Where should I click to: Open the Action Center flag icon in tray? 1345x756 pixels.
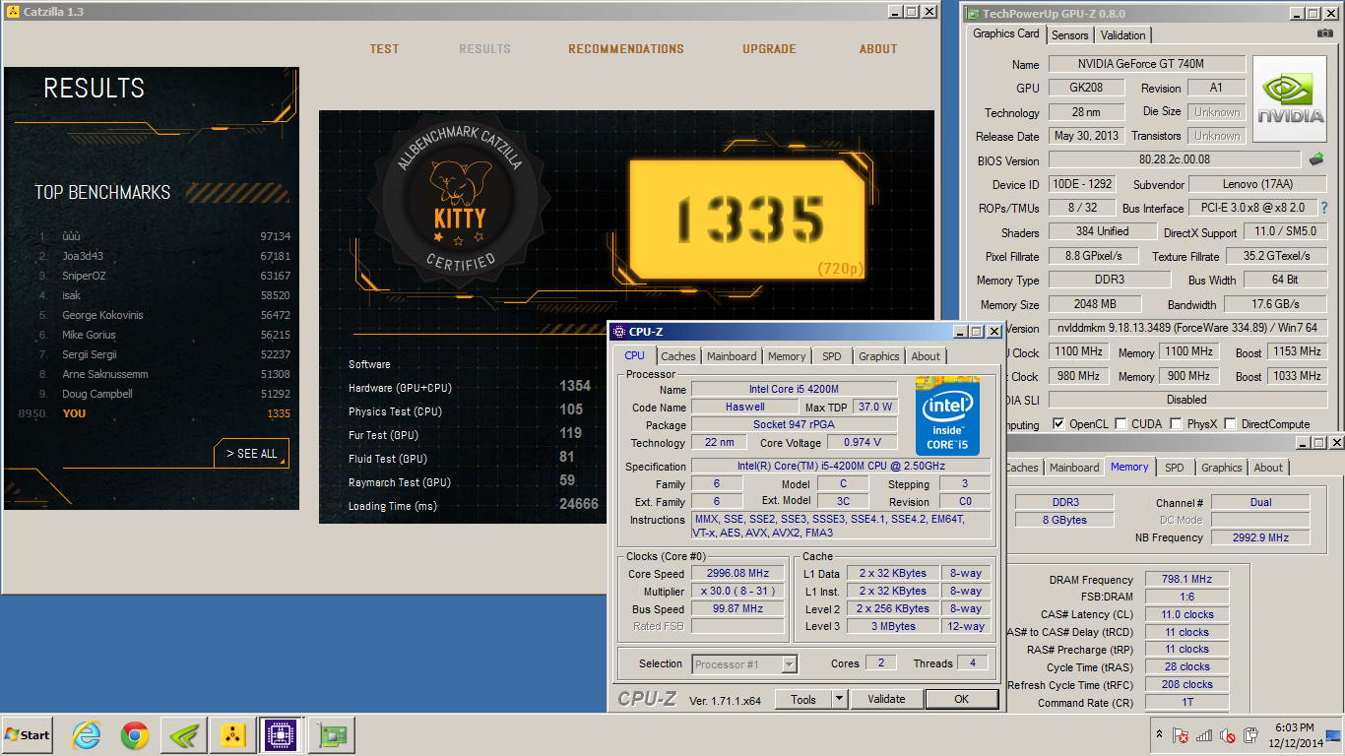(1181, 735)
